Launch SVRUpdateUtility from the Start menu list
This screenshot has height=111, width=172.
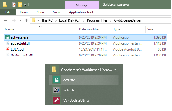pos(84,100)
